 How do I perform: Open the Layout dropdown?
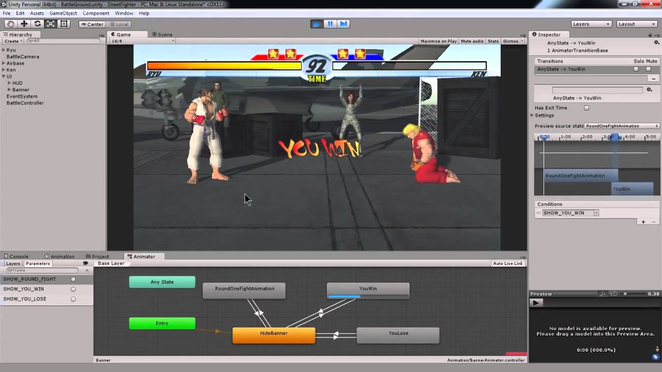(x=637, y=24)
